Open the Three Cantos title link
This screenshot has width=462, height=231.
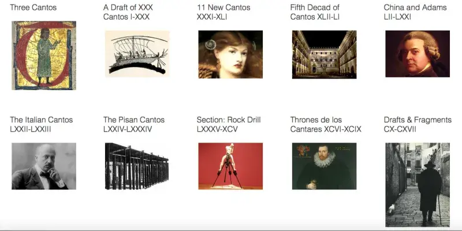coord(33,8)
